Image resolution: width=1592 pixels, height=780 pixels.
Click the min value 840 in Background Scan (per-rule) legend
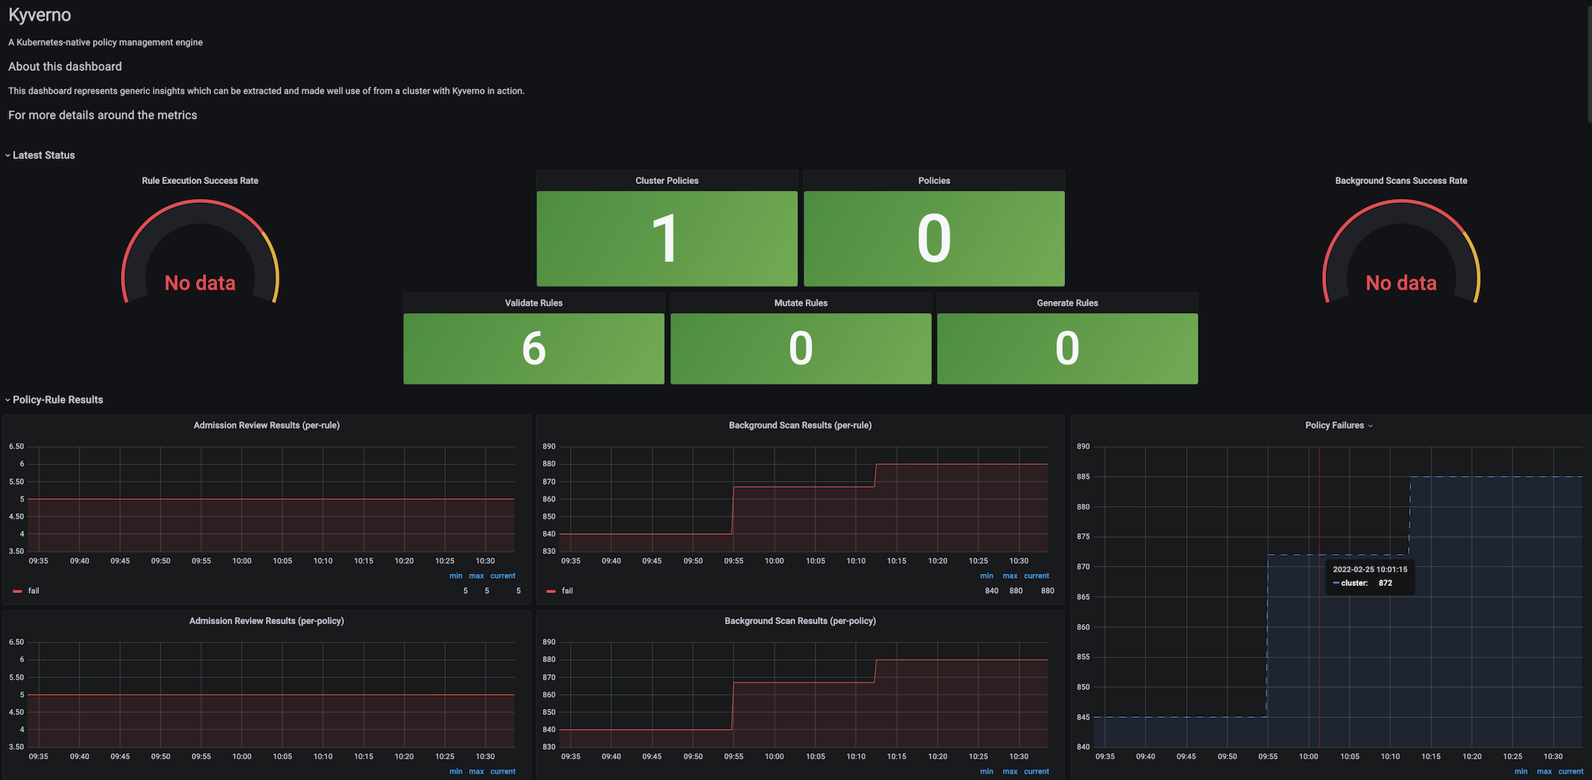[x=992, y=591]
